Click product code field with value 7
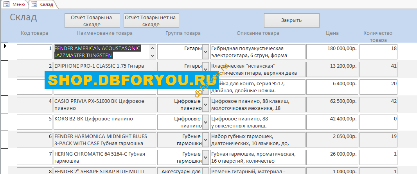This screenshot has width=417, height=174. (34, 157)
